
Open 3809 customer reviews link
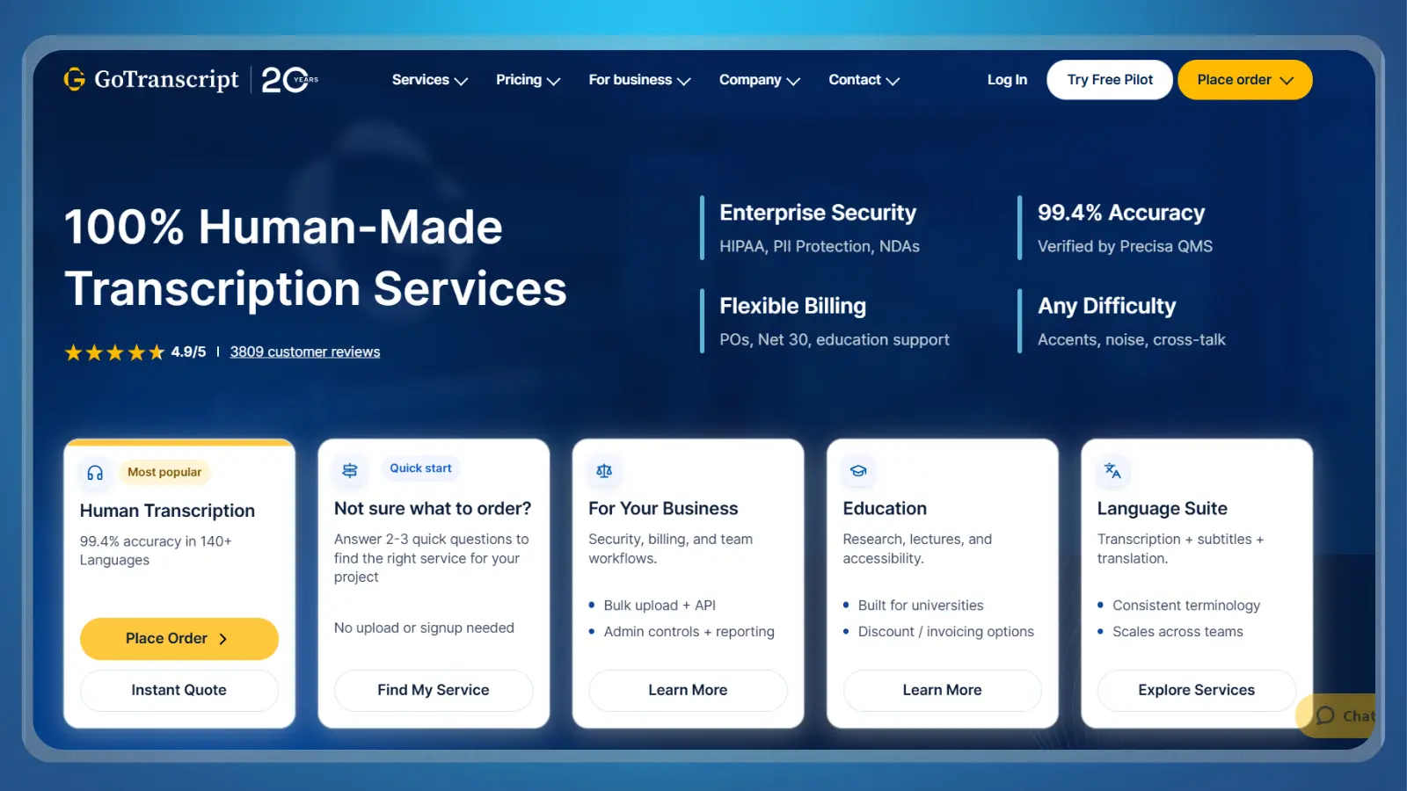coord(305,352)
